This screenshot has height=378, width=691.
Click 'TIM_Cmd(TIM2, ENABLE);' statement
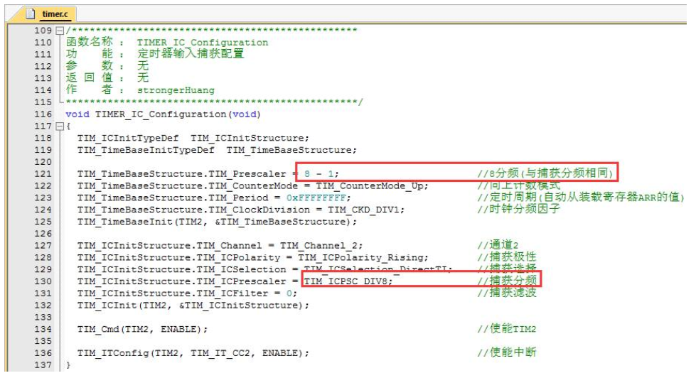coord(142,330)
